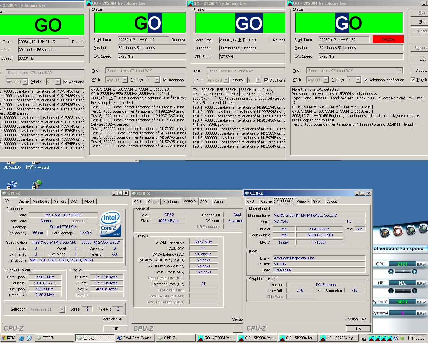Click Sensors button in SP2004
The image size is (428, 343).
(x=421, y=48)
